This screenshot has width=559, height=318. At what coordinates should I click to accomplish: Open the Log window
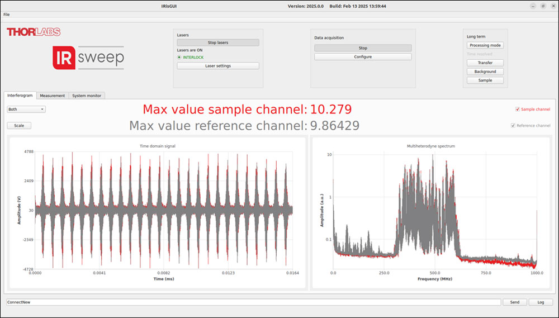pos(541,302)
